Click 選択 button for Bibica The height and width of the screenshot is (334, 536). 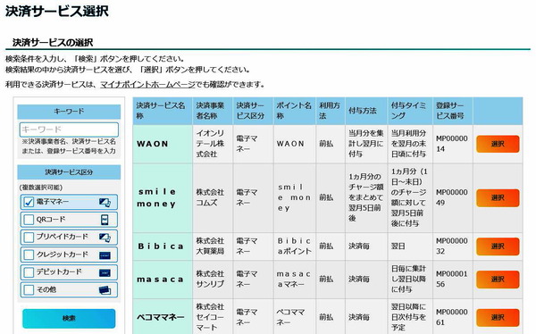coord(498,246)
